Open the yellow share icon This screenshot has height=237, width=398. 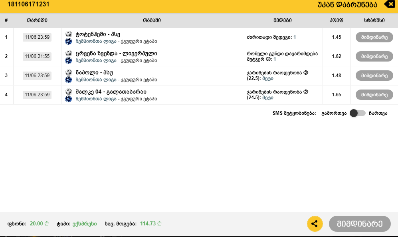coord(315,224)
